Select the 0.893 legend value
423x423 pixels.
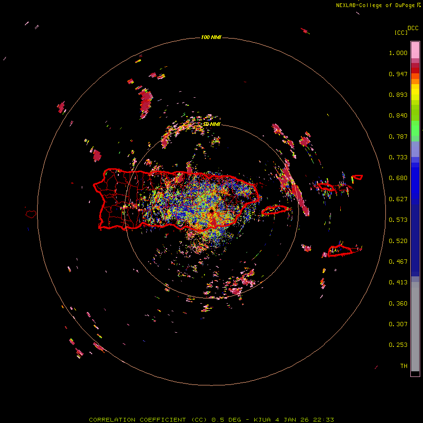click(398, 94)
